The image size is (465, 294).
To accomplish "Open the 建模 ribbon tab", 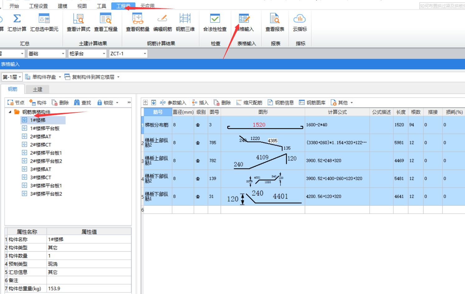I will [x=62, y=6].
